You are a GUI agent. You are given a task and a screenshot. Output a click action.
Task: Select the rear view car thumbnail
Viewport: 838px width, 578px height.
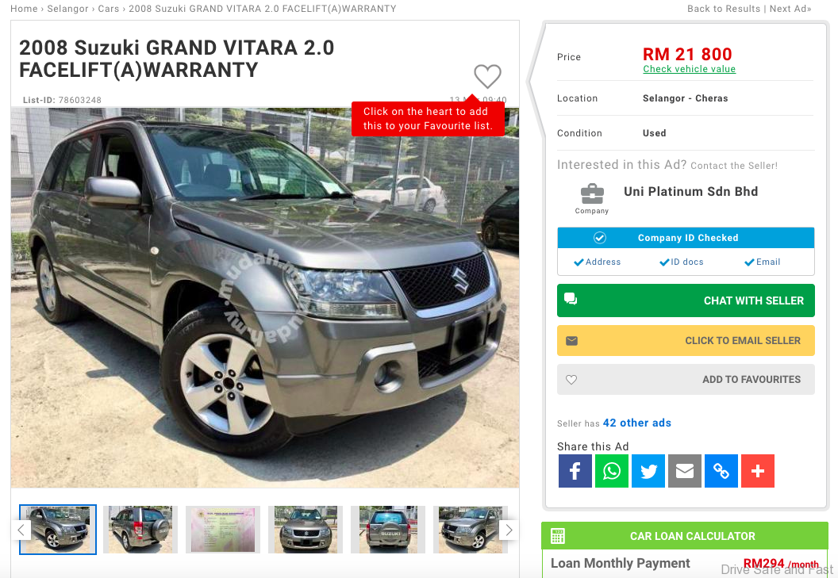click(388, 530)
